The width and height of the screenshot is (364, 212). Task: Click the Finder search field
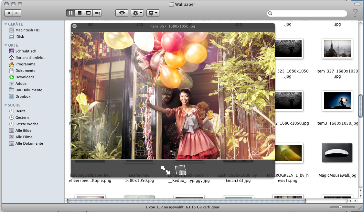(307, 13)
